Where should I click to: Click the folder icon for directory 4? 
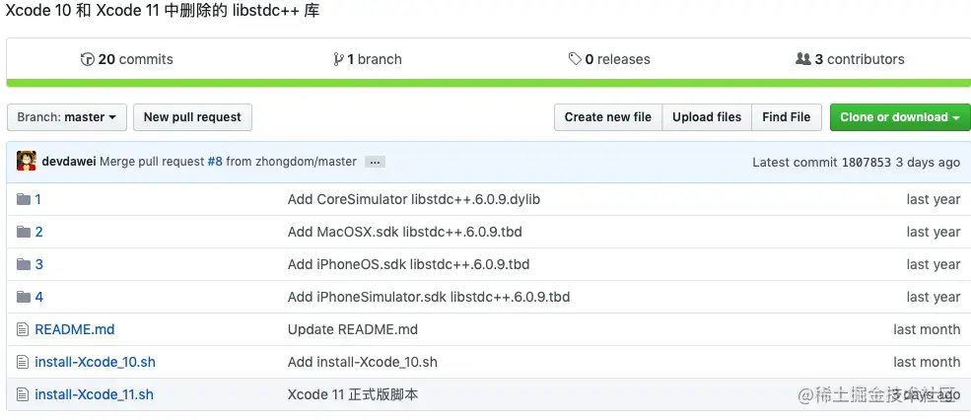point(24,297)
